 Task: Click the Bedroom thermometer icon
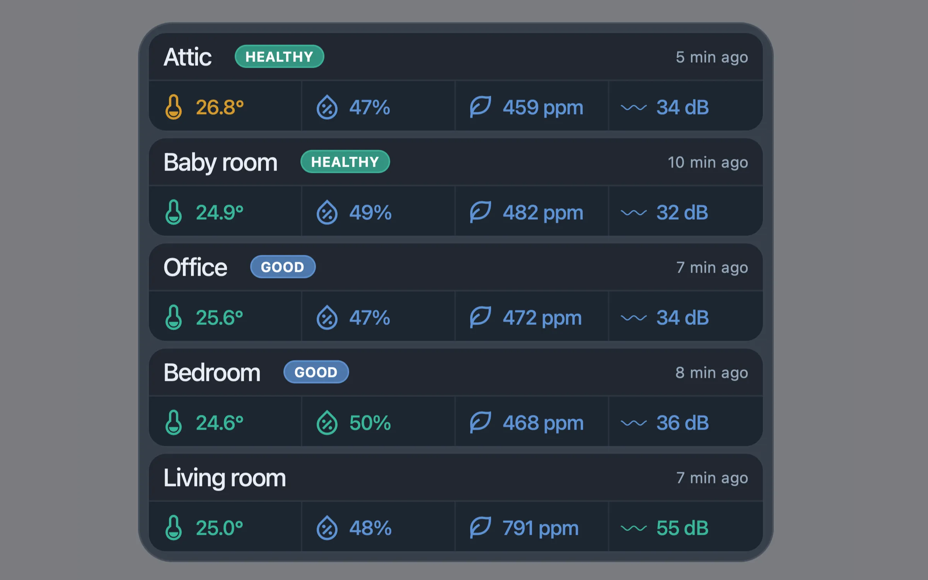[173, 423]
